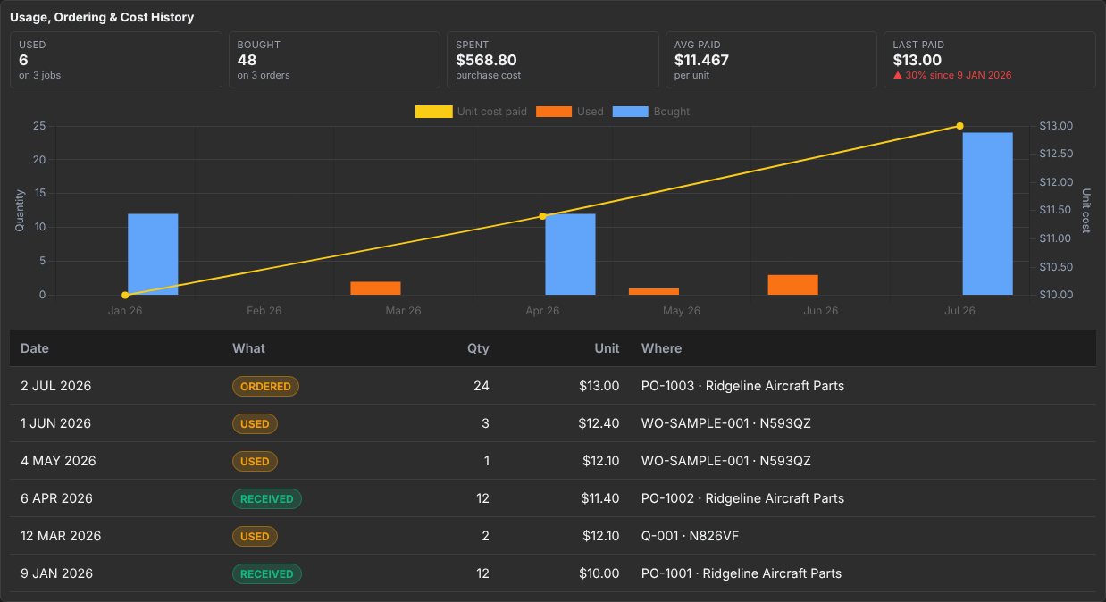Viewport: 1106px width, 602px height.
Task: Click the $10.00 unit price table cell
Action: pos(599,573)
